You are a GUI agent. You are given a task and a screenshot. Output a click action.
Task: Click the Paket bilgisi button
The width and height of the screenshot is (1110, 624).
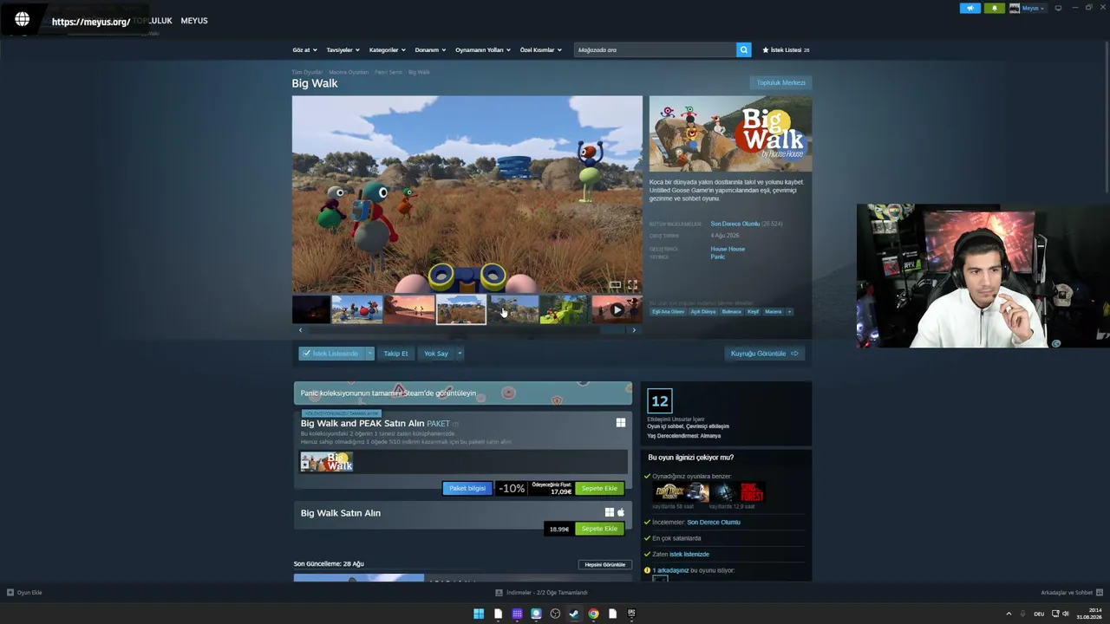point(467,488)
